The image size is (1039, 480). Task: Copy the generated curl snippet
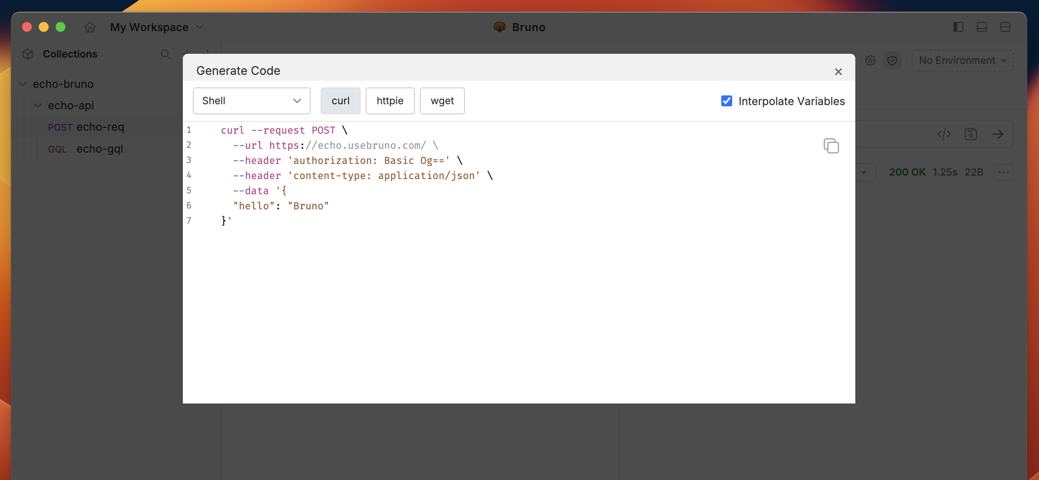(831, 145)
